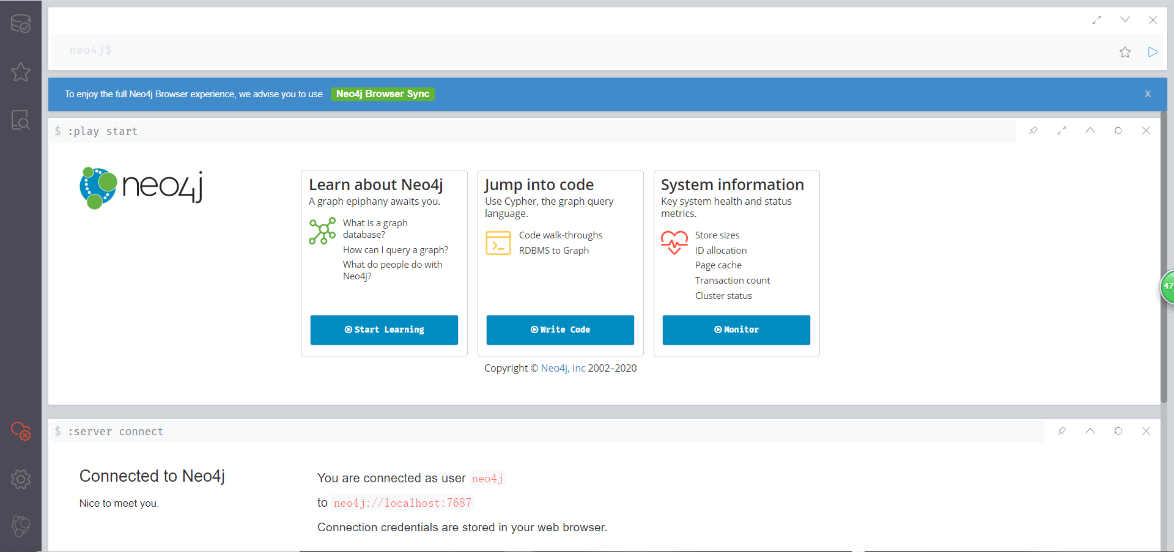
Task: Click the 'Cluster status' text
Action: pyautogui.click(x=723, y=296)
